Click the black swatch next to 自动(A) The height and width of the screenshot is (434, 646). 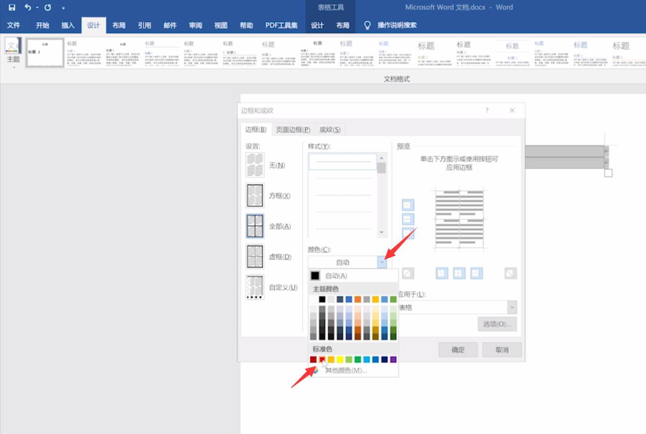[315, 276]
